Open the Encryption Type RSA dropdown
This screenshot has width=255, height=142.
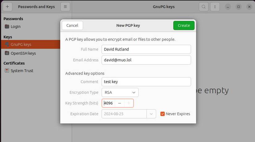pyautogui.click(x=120, y=92)
